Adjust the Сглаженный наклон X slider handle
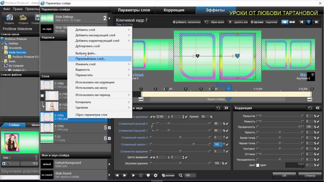This screenshot has height=182, width=324. pyautogui.click(x=180, y=138)
